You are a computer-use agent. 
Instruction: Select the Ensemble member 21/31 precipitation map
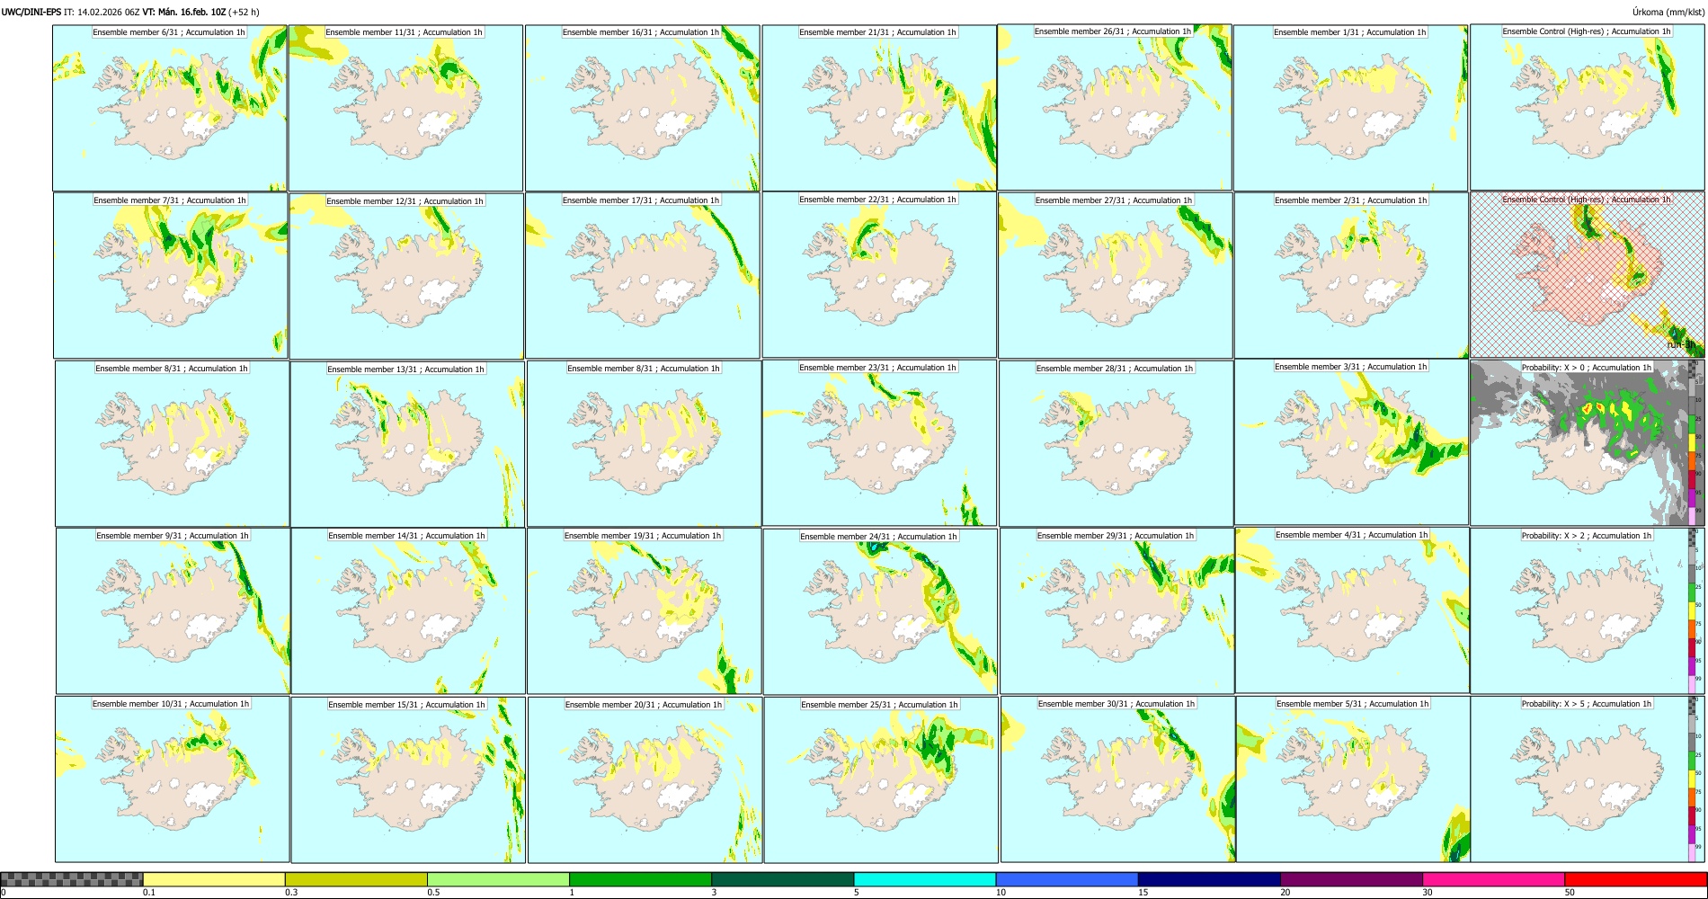879,108
